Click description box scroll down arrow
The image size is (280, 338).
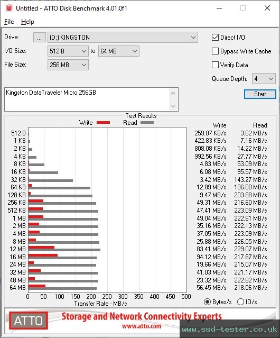coord(173,106)
